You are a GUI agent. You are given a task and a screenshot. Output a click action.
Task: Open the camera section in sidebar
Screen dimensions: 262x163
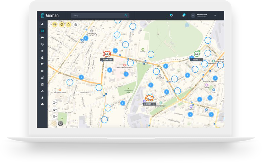pyautogui.click(x=42, y=104)
